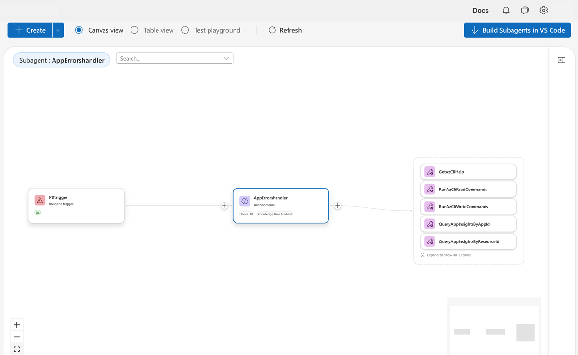Open the Create split-button dropdown arrow
The image size is (578, 355).
point(58,30)
